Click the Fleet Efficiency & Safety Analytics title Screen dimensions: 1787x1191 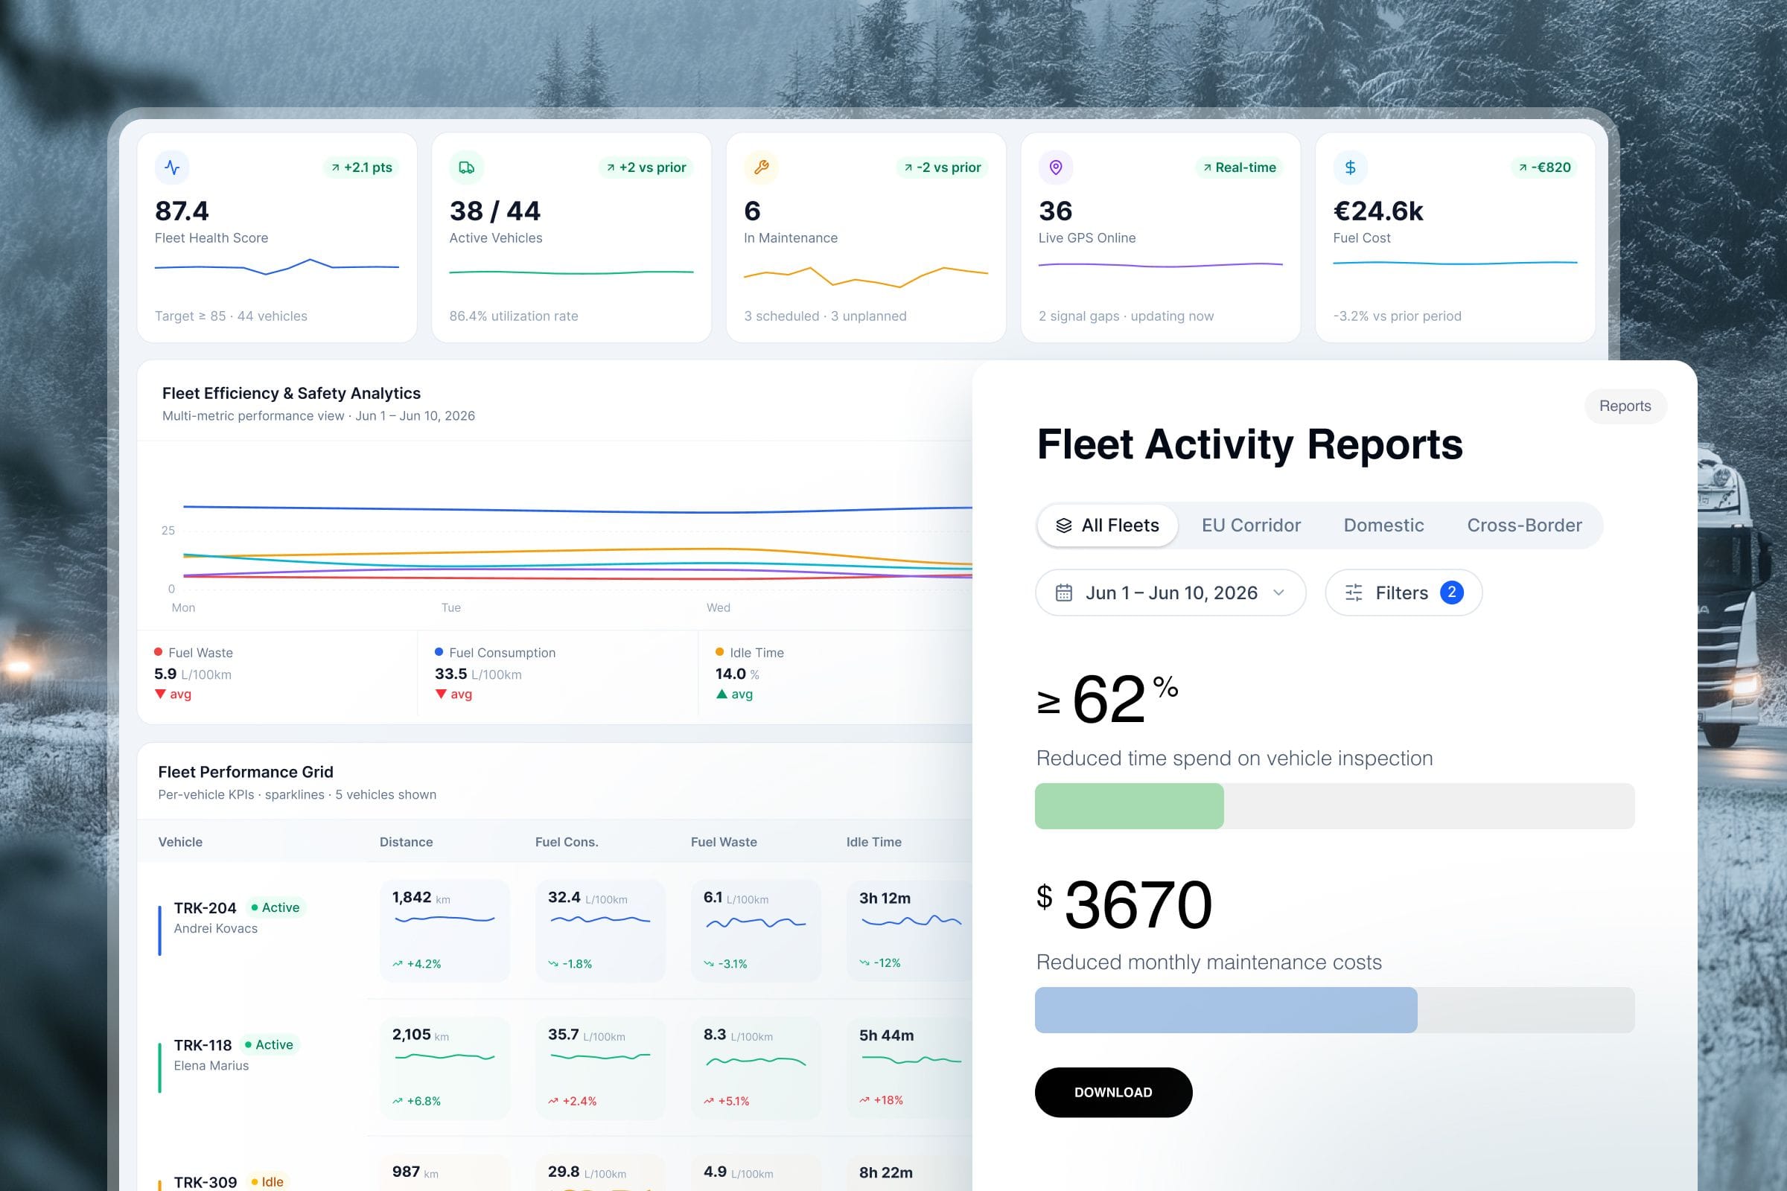(291, 394)
